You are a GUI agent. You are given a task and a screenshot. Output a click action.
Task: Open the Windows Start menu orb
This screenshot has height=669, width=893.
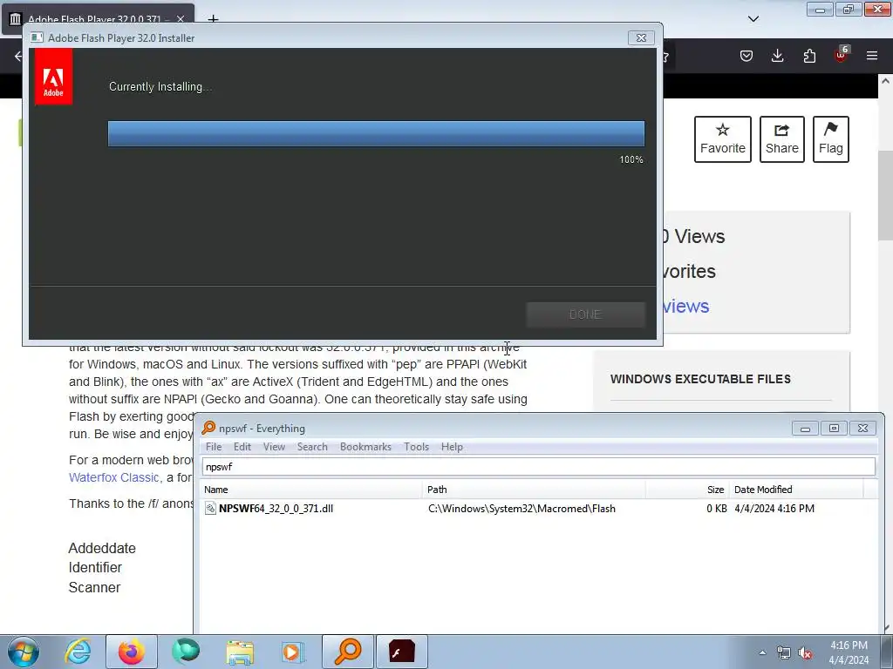[24, 652]
